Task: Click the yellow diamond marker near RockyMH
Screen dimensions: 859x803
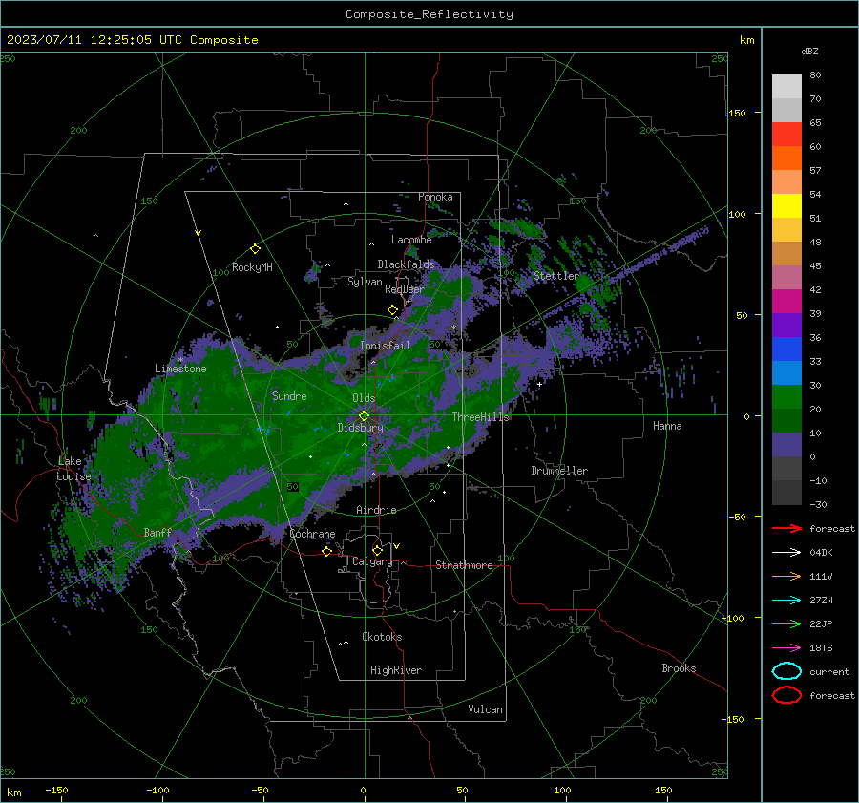Action: (x=255, y=249)
